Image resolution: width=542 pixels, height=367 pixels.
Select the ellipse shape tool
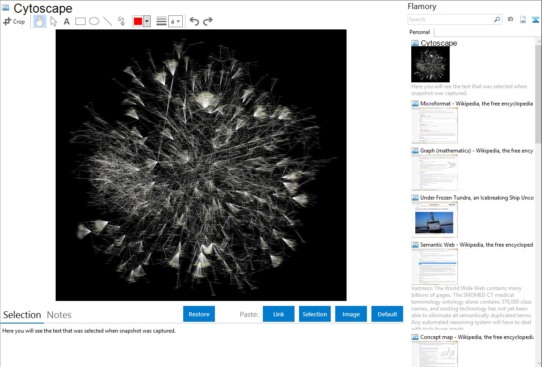click(94, 21)
